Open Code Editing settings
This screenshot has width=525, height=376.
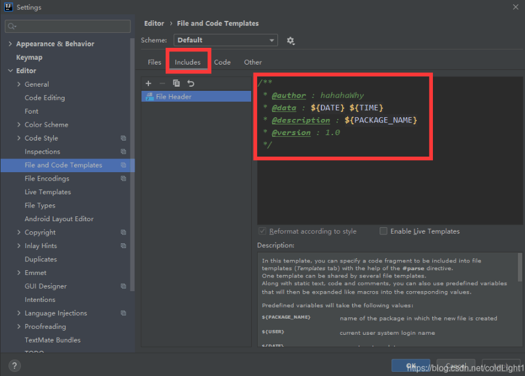45,98
